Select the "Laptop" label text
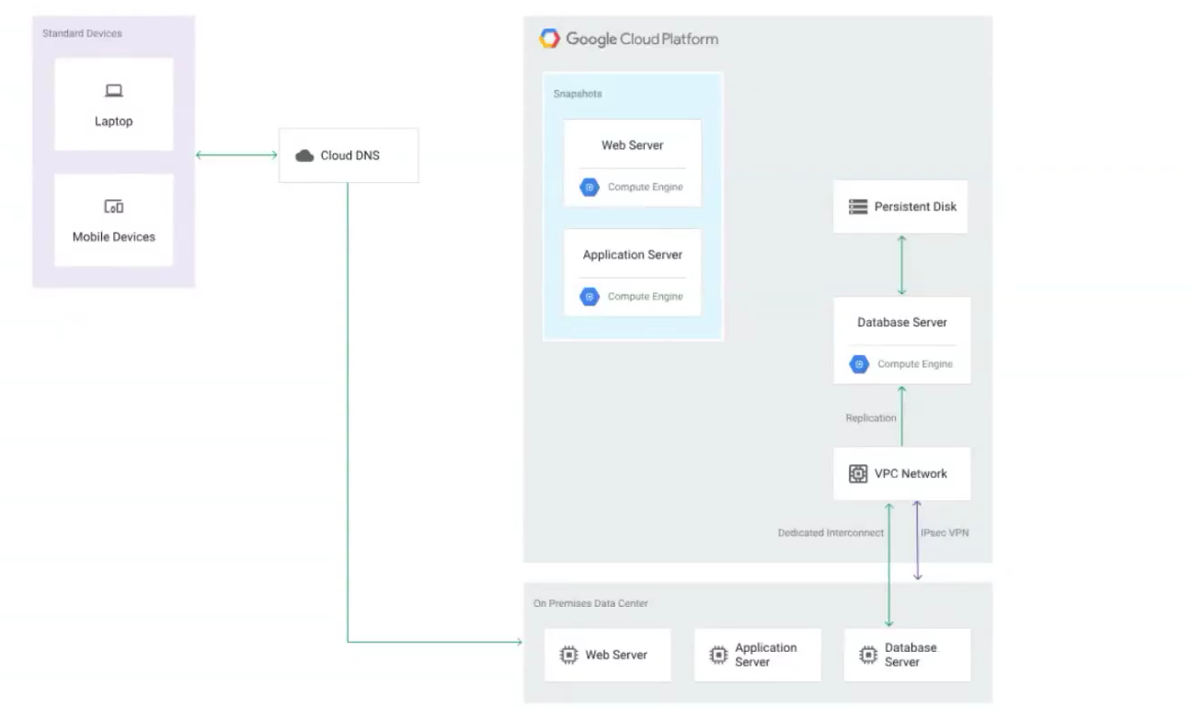This screenshot has height=719, width=1191. [114, 121]
